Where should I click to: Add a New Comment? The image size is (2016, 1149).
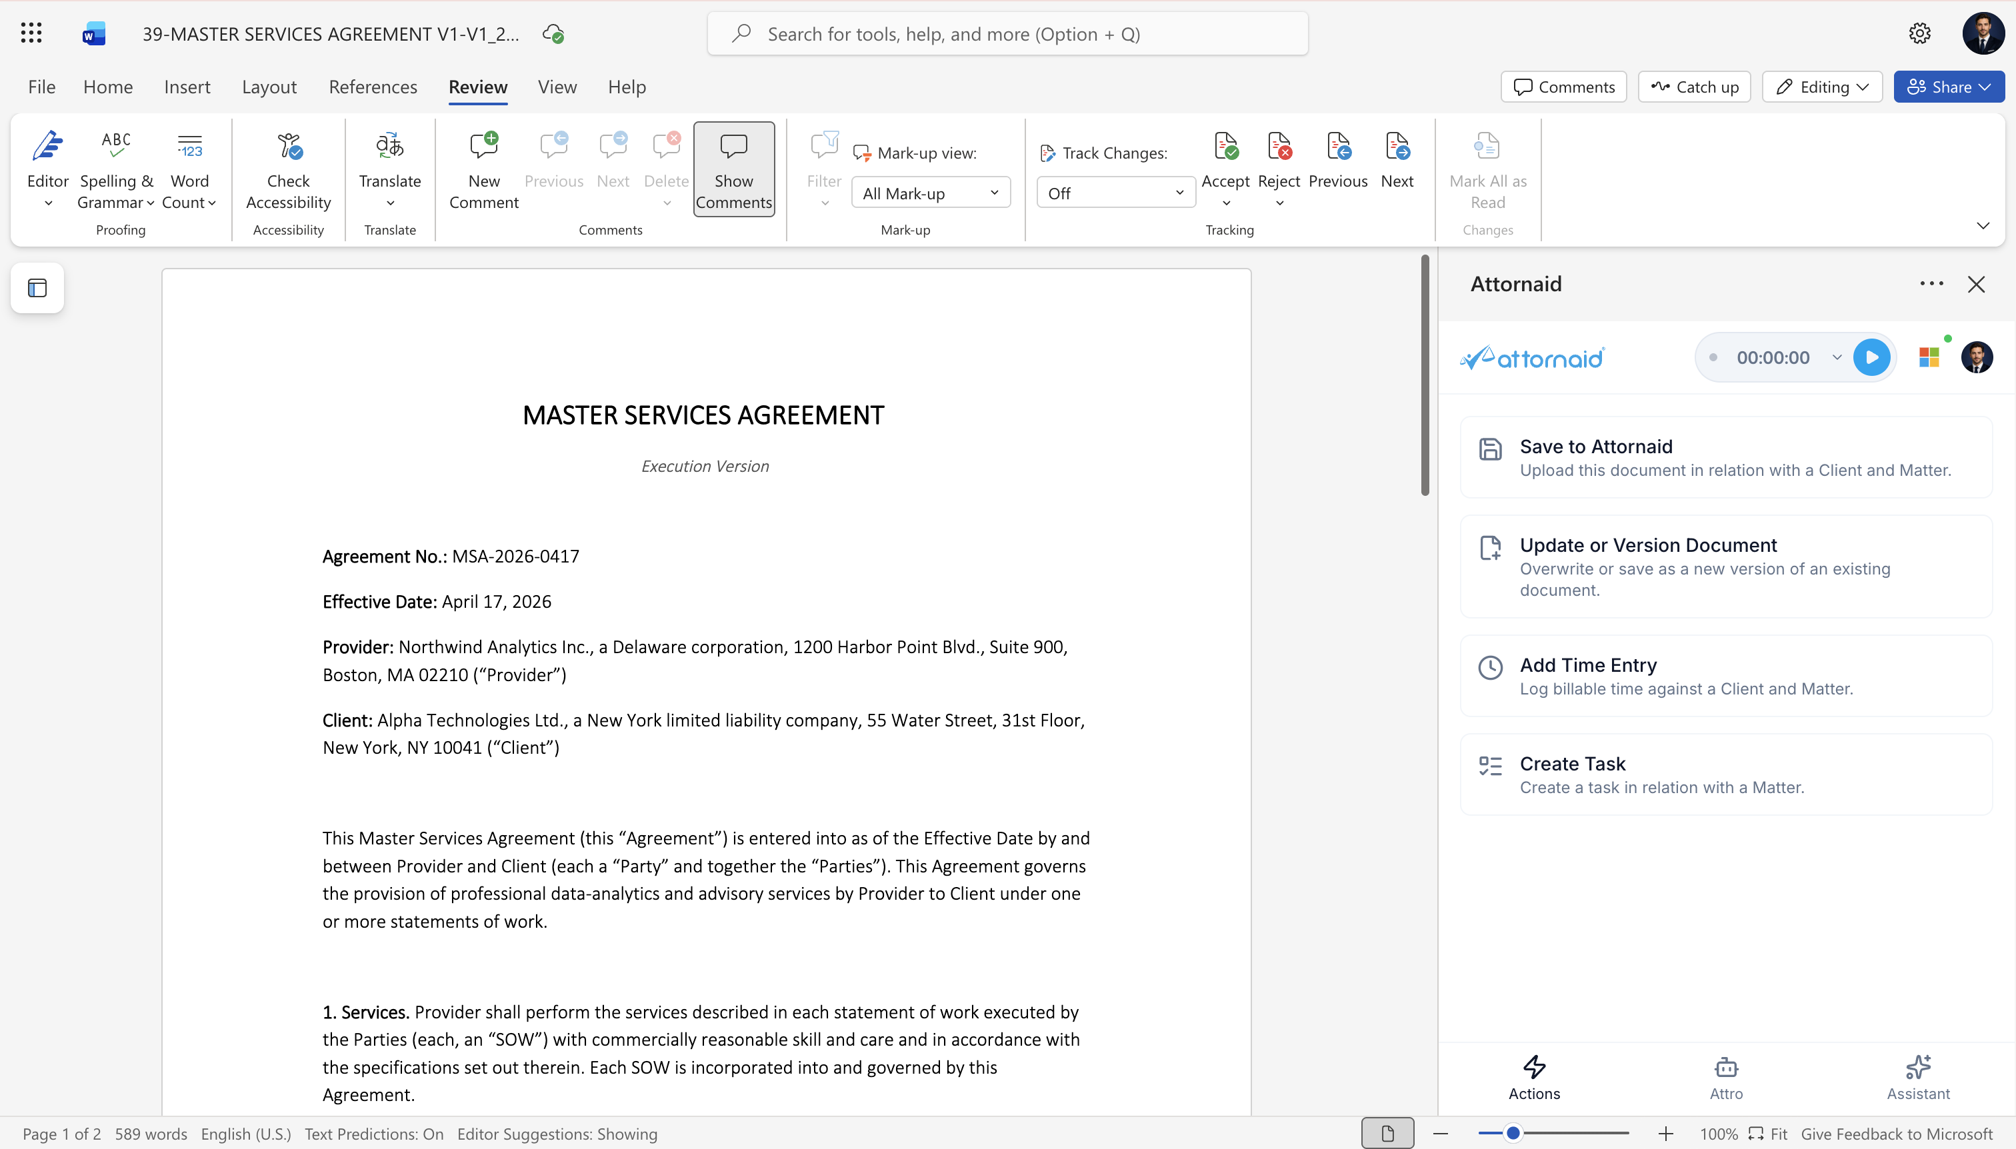tap(484, 170)
